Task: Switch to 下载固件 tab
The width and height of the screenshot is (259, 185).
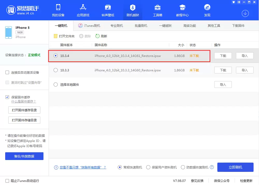Action: pyautogui.click(x=238, y=26)
